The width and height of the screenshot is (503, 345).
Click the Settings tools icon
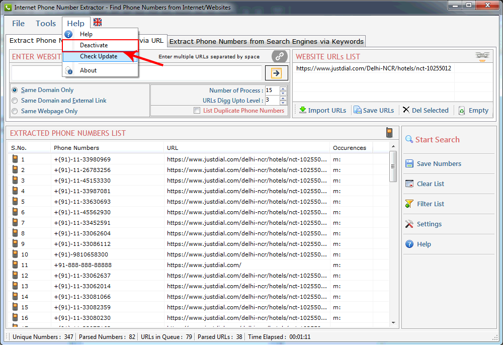(x=409, y=224)
